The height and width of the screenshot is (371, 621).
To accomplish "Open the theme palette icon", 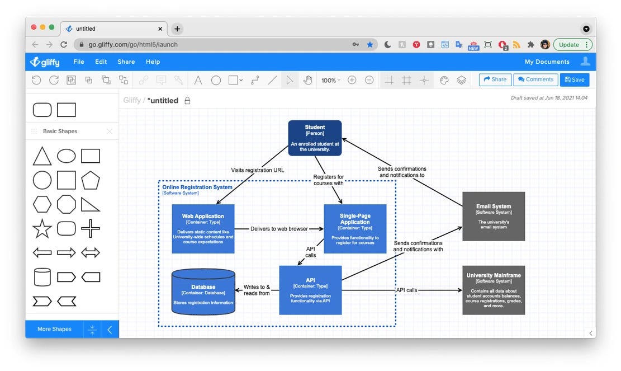I will click(x=443, y=80).
